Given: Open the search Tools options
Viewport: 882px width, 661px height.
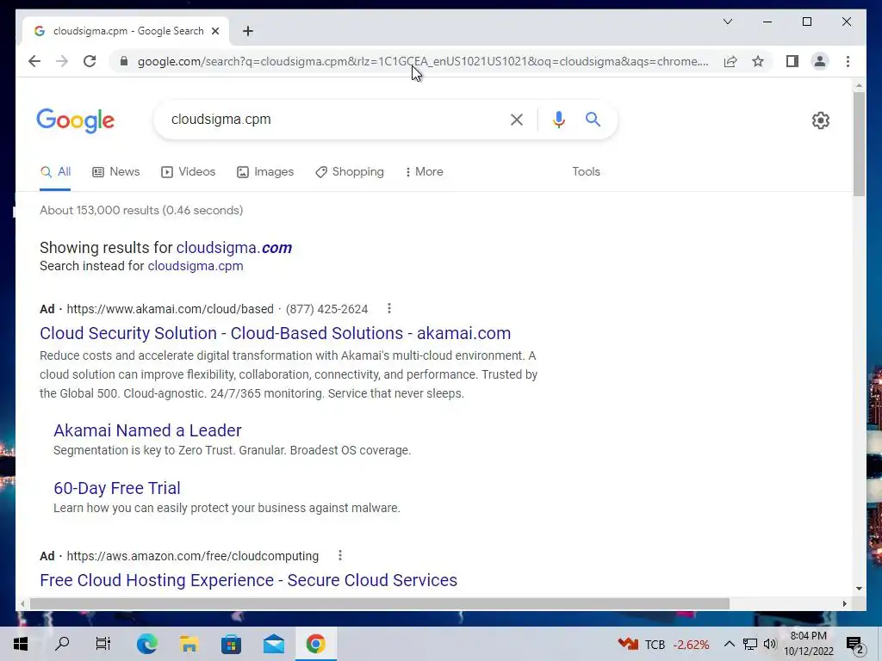Looking at the screenshot, I should (586, 172).
